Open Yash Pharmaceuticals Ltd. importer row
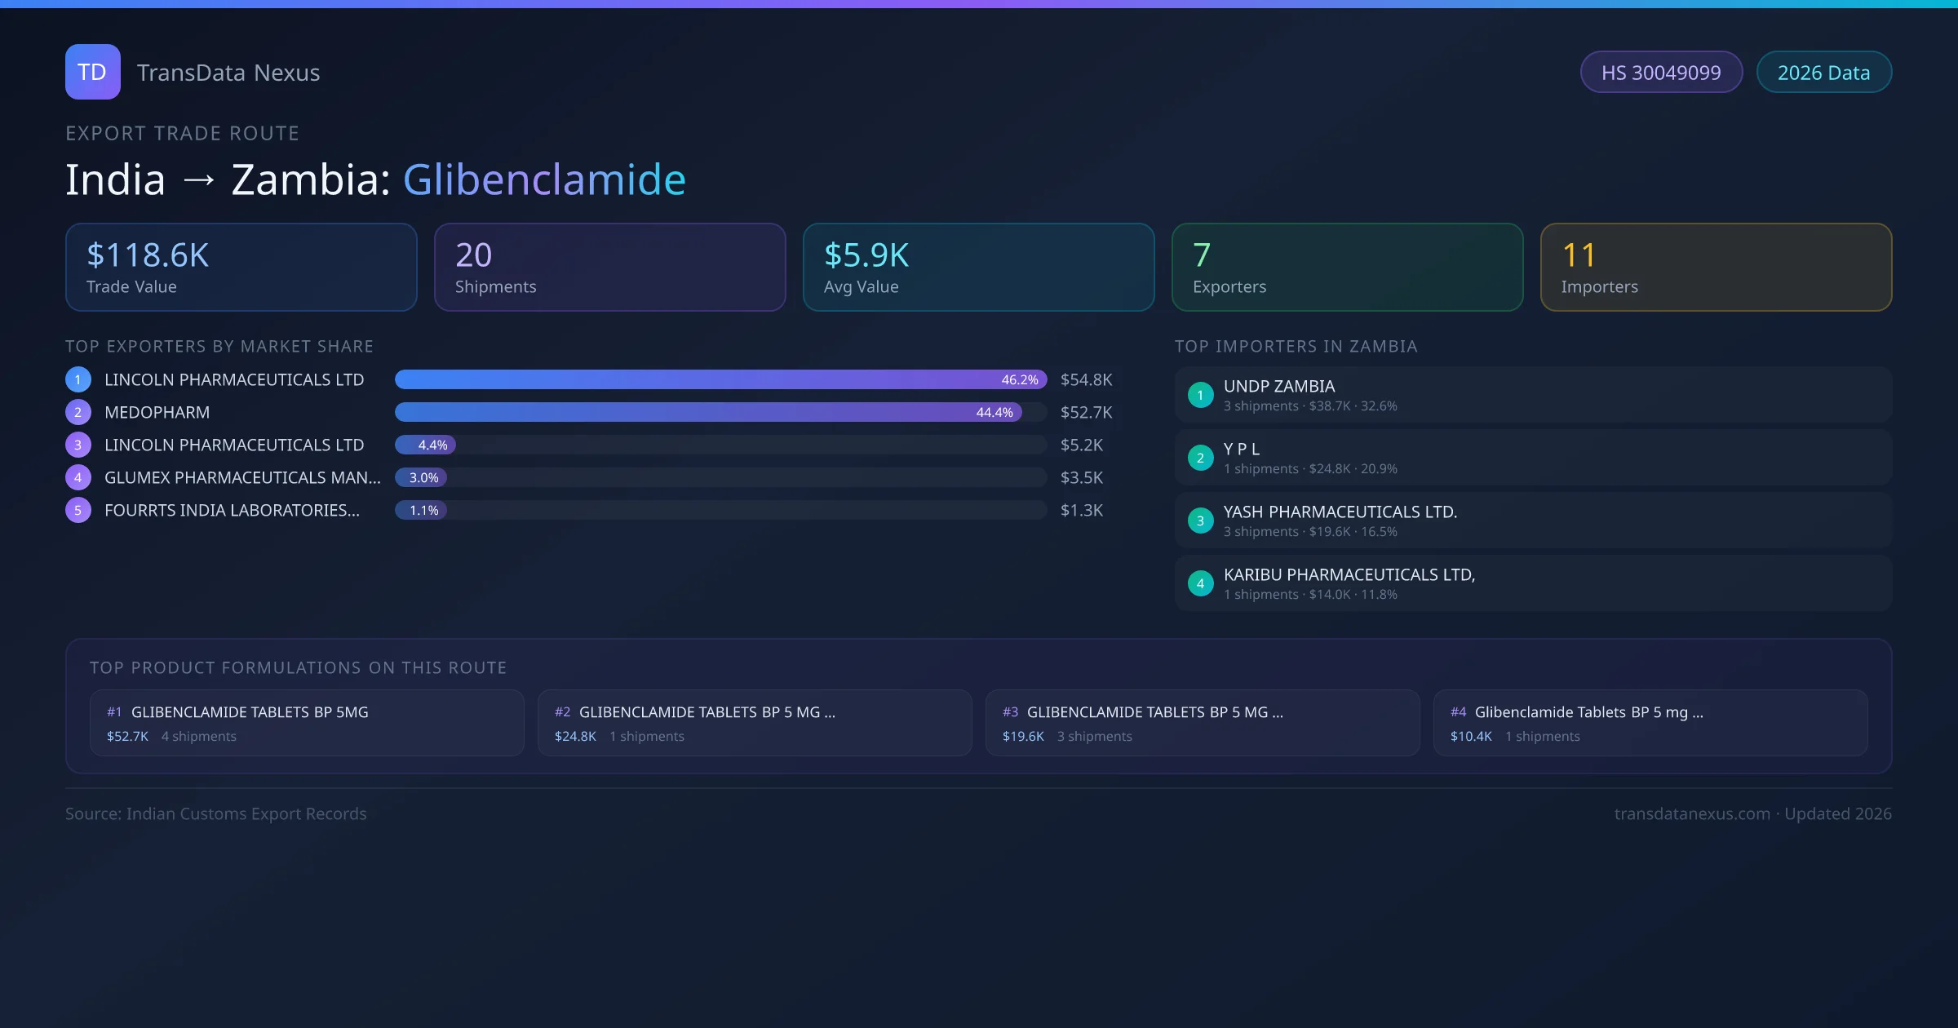Screen dimensions: 1958x1028 click(x=1532, y=521)
